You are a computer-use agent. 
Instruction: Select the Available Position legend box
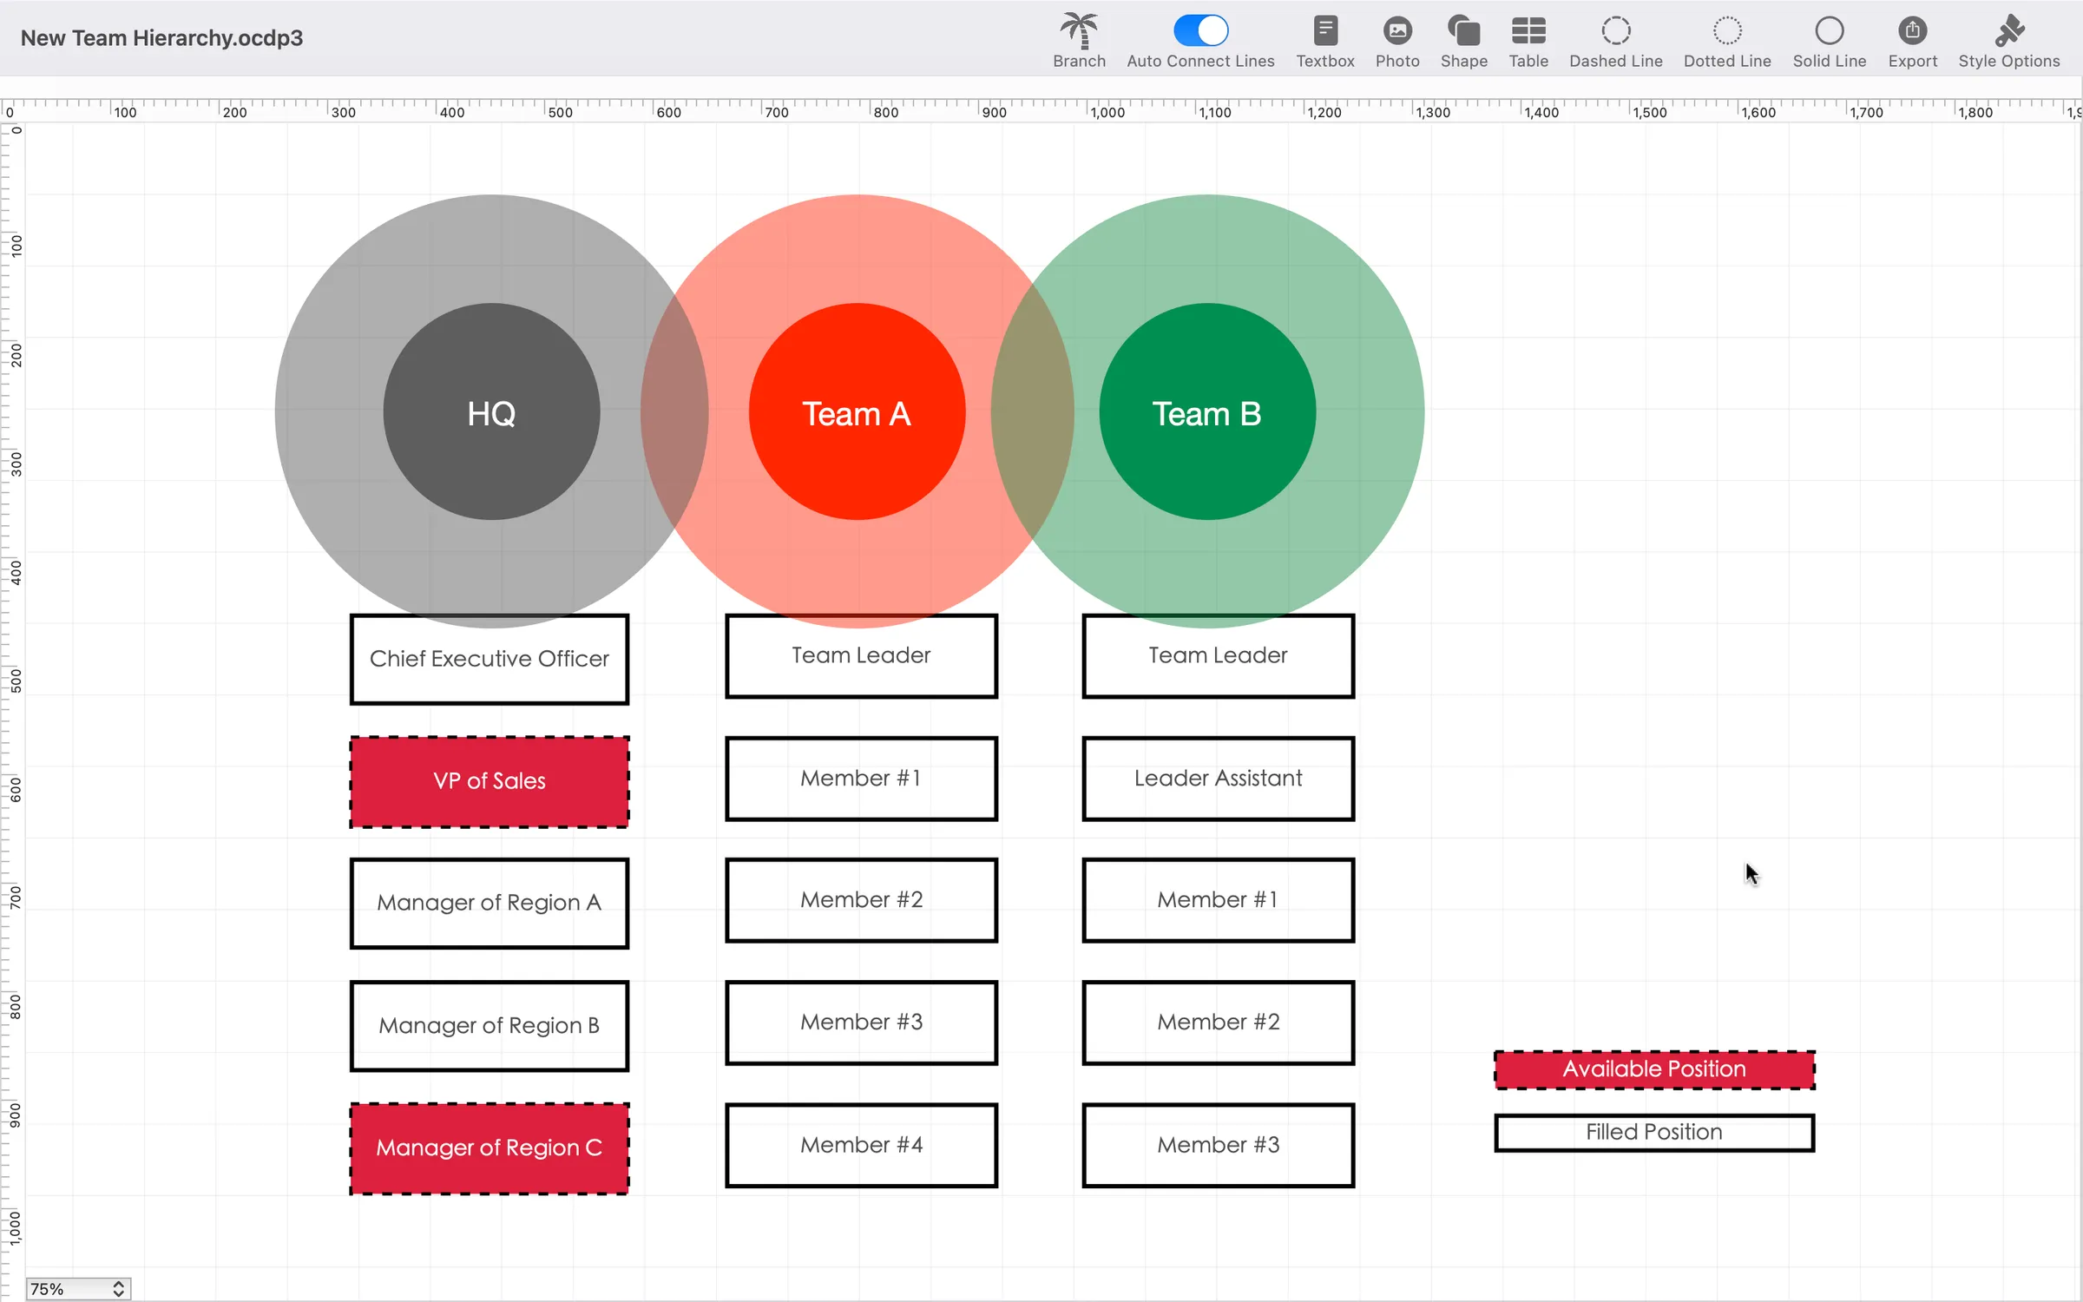pos(1653,1069)
